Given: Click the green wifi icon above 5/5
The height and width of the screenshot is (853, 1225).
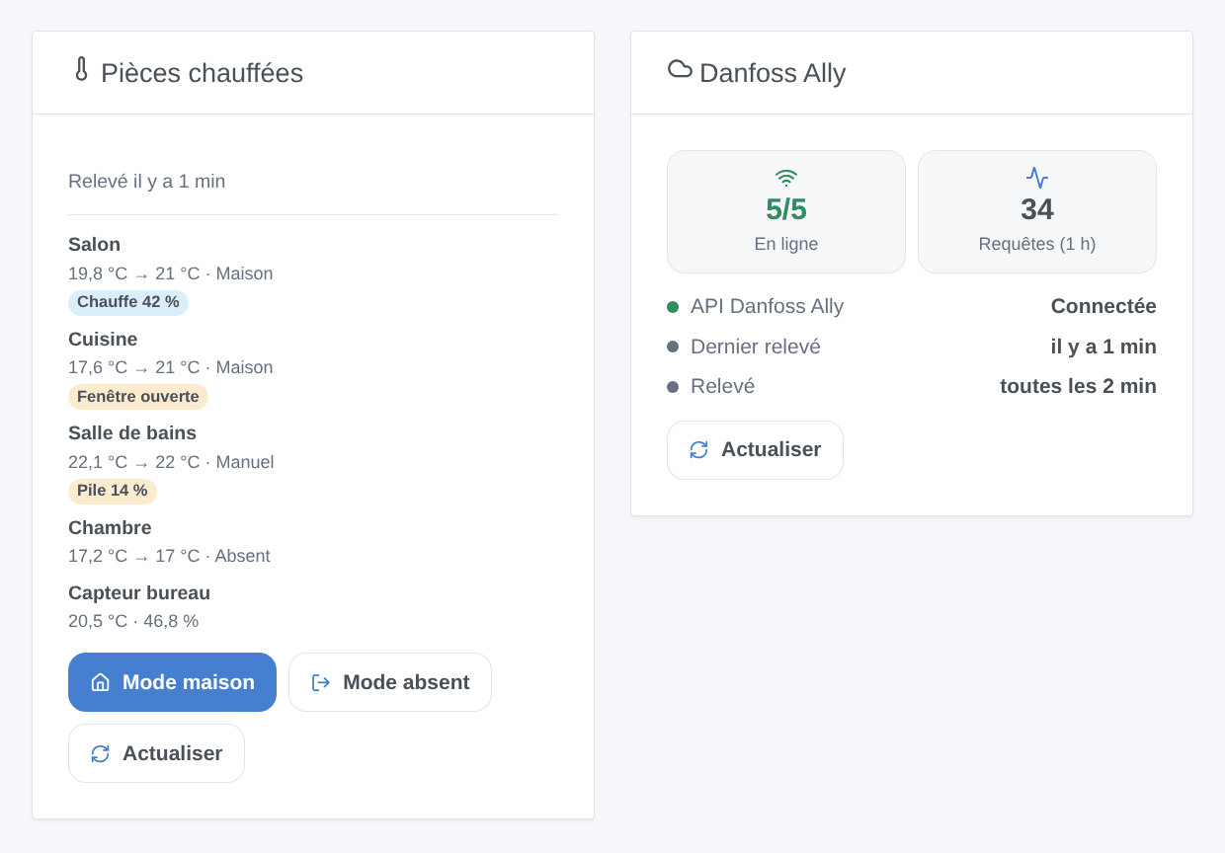Looking at the screenshot, I should [x=786, y=178].
